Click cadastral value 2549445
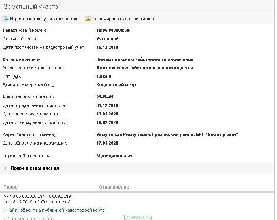This screenshot has height=220, width=277. point(105,97)
